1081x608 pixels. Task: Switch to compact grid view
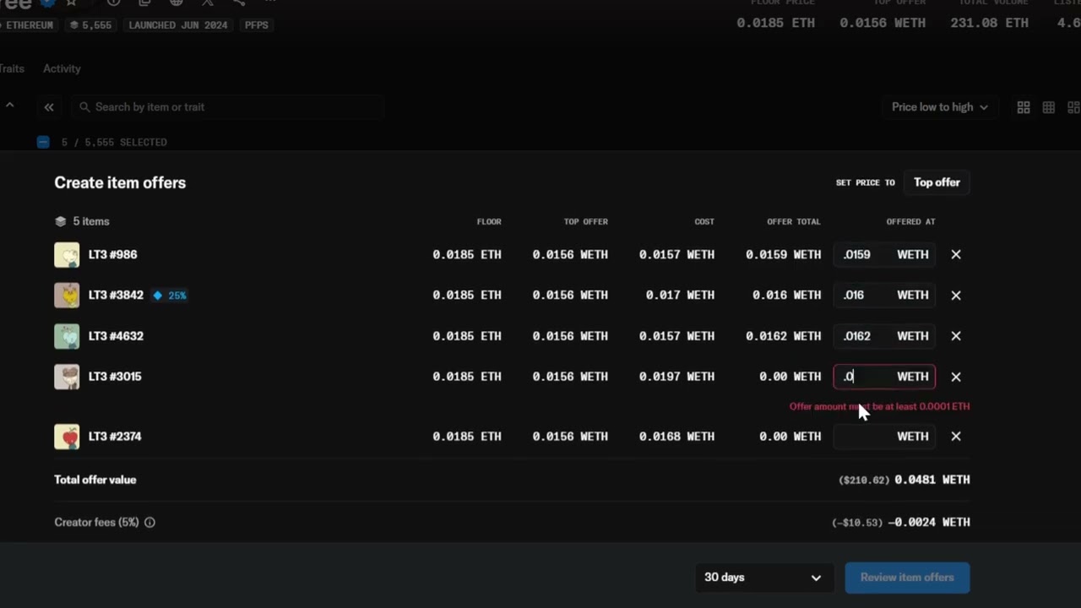tap(1049, 107)
